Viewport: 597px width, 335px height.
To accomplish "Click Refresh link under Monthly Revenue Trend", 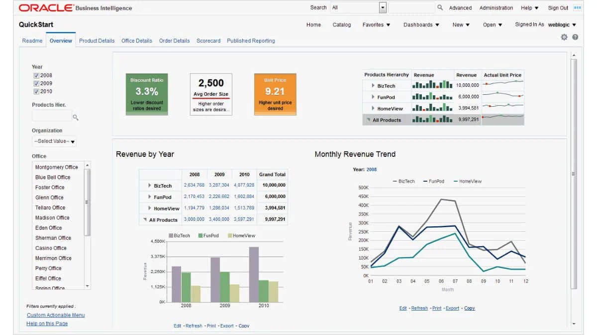I will click(x=419, y=308).
